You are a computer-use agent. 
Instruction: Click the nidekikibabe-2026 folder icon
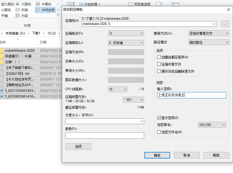point(2,50)
